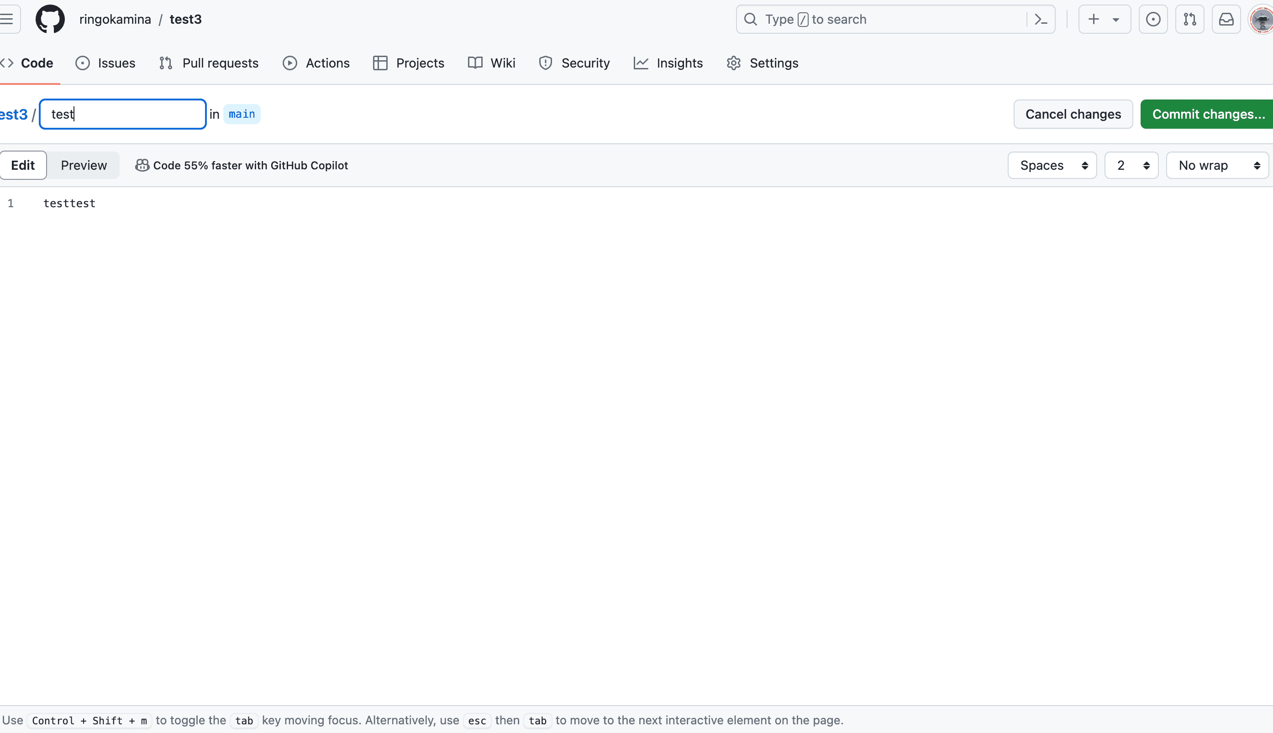1273x733 pixels.
Task: Click the Actions tab play icon
Action: (289, 63)
